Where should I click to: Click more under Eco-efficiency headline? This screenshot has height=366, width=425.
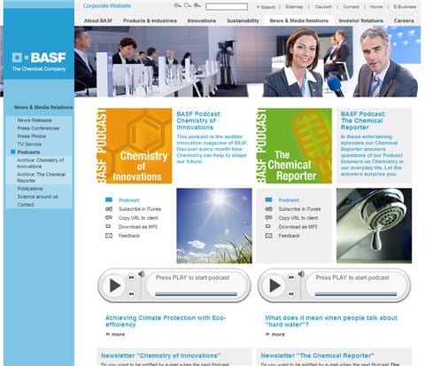(115, 334)
